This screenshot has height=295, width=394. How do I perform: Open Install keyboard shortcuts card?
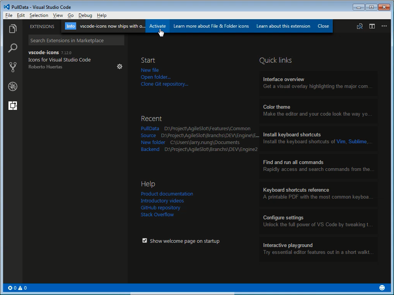point(318,138)
